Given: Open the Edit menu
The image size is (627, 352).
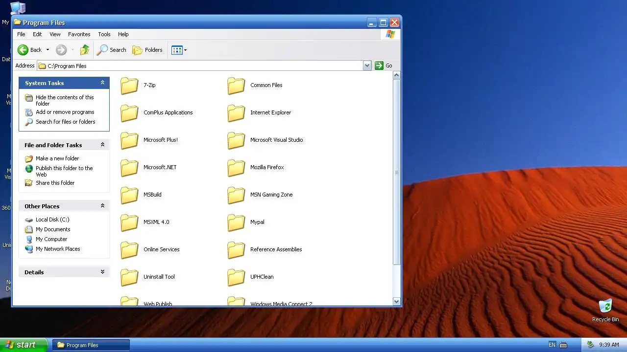Looking at the screenshot, I should pyautogui.click(x=37, y=34).
